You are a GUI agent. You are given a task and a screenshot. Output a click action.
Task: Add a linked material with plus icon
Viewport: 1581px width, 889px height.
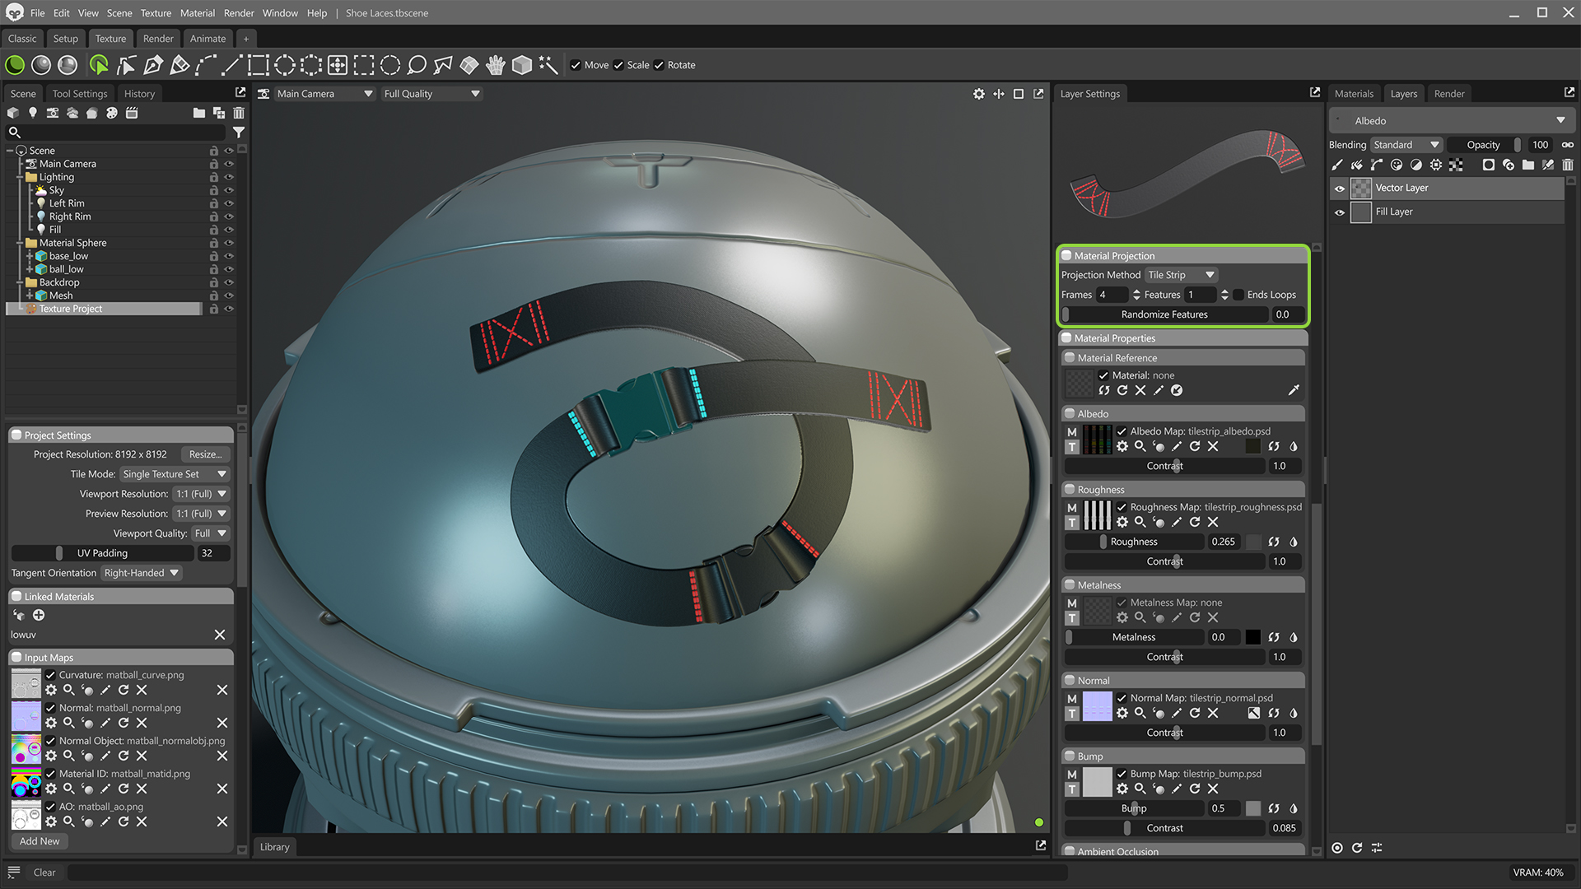pyautogui.click(x=39, y=615)
